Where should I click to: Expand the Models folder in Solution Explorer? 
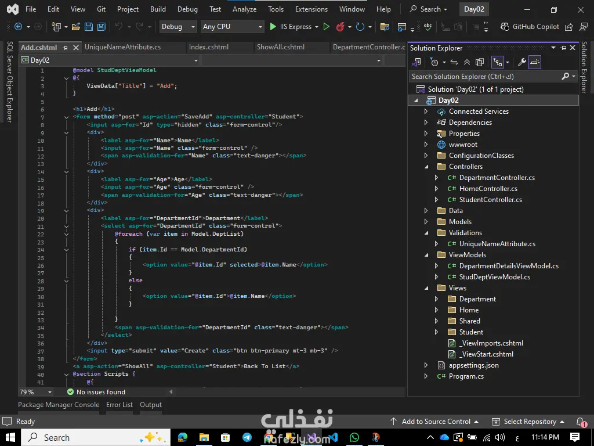tap(426, 222)
